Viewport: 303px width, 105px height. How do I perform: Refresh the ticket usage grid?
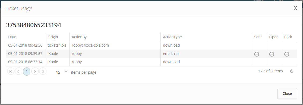pos(292,71)
